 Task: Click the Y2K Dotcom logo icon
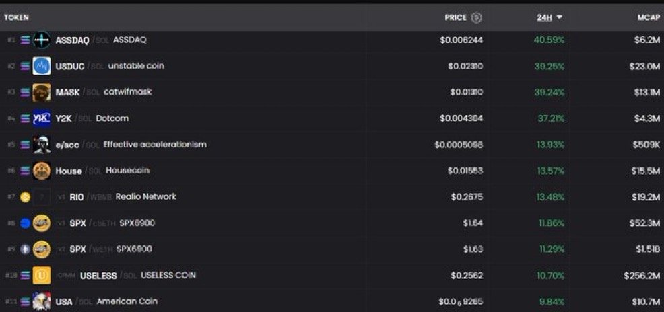tap(42, 118)
